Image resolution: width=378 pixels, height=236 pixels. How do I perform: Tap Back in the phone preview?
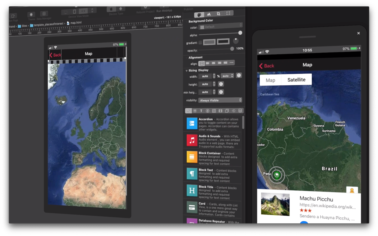267,66
